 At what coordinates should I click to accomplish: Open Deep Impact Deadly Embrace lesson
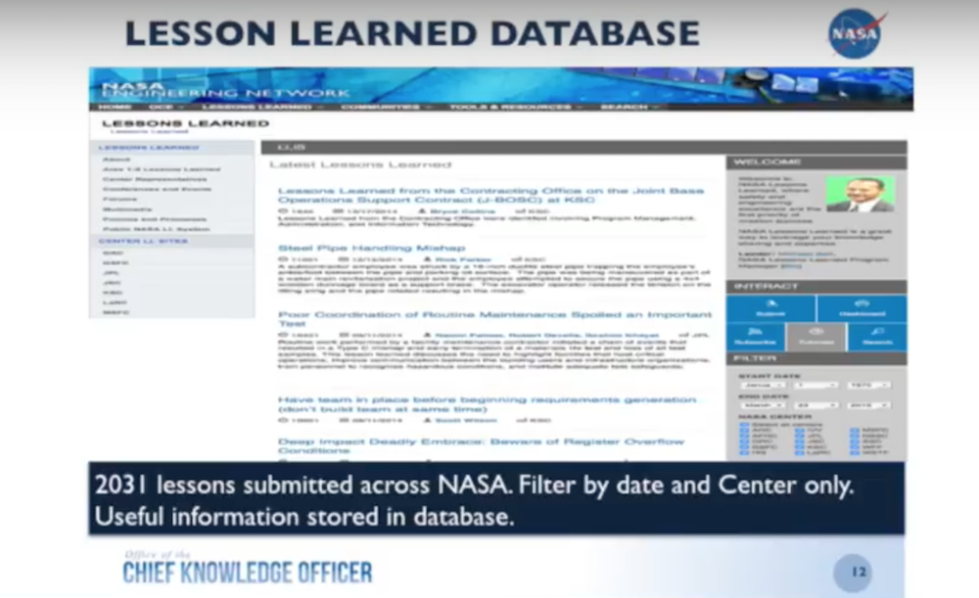(x=481, y=445)
